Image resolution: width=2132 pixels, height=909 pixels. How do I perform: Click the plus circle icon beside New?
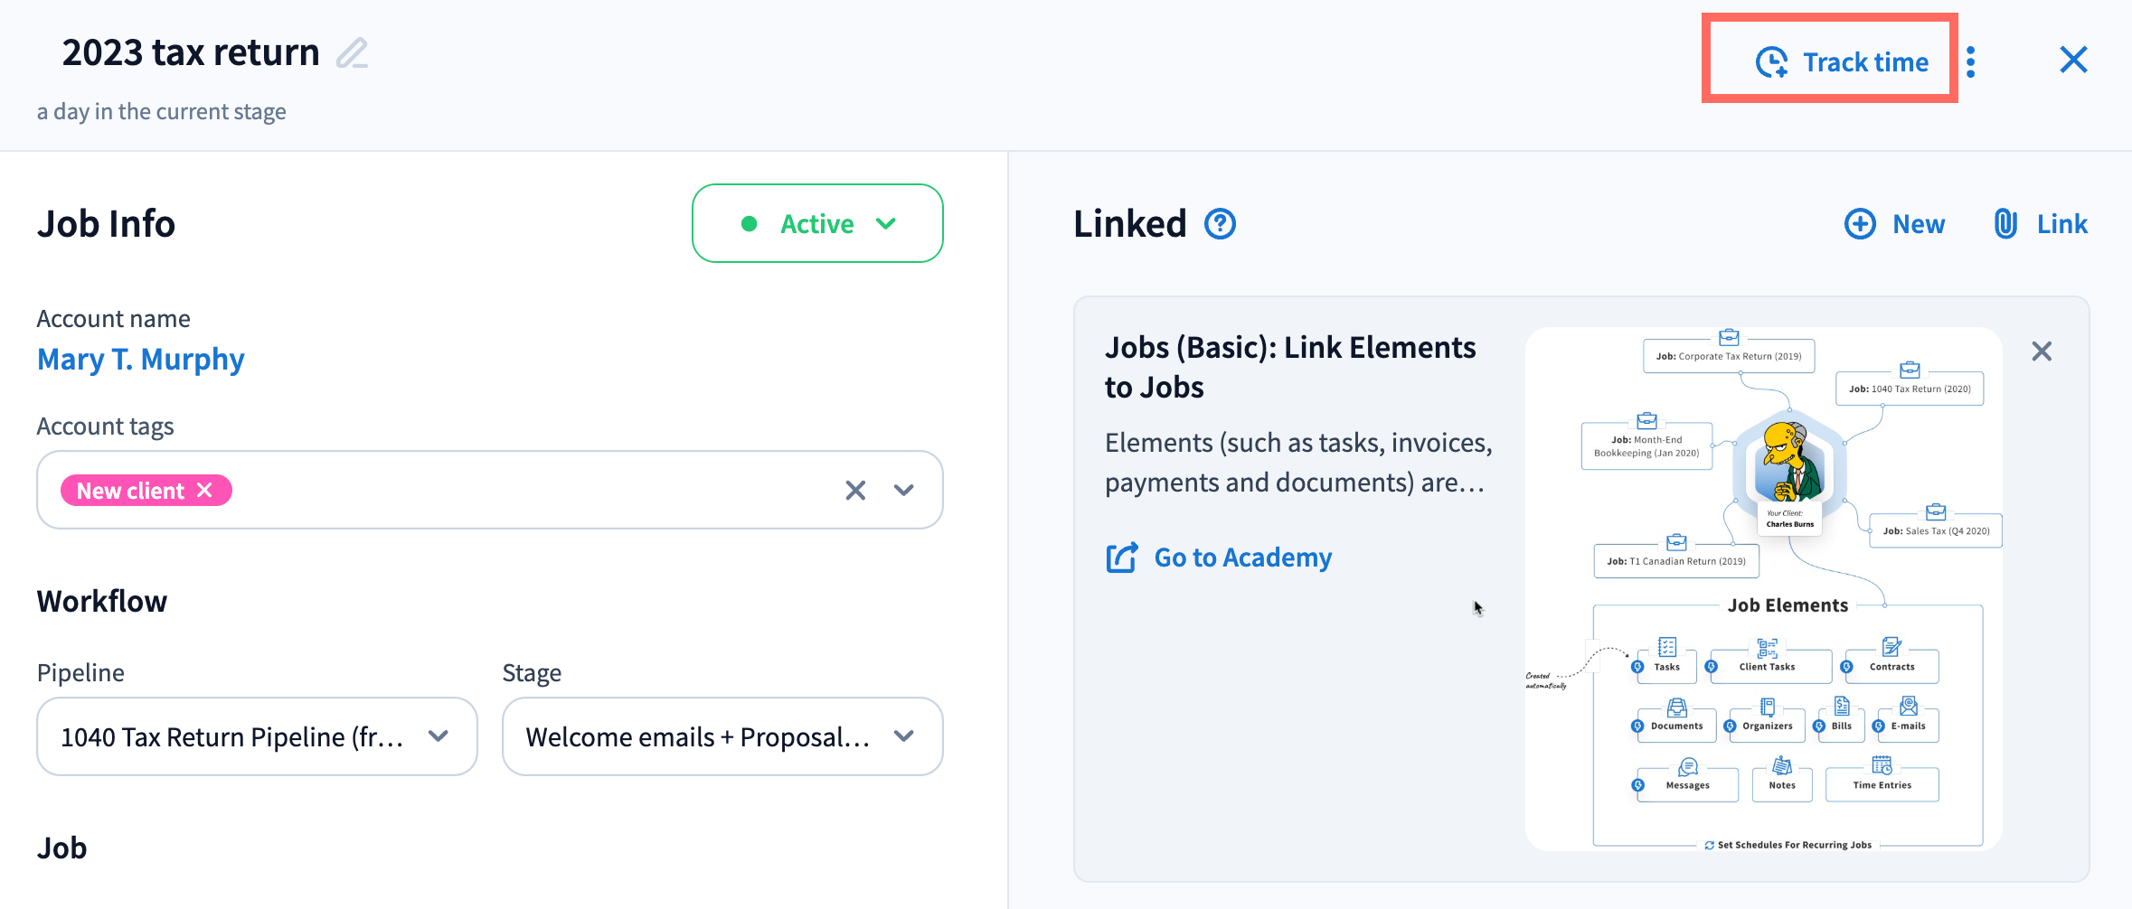(x=1860, y=224)
